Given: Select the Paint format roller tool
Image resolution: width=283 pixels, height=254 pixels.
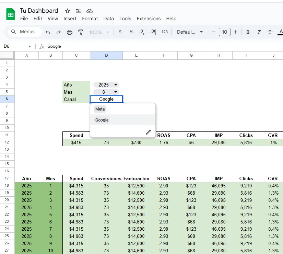Looking at the screenshot, I should coord(81,32).
